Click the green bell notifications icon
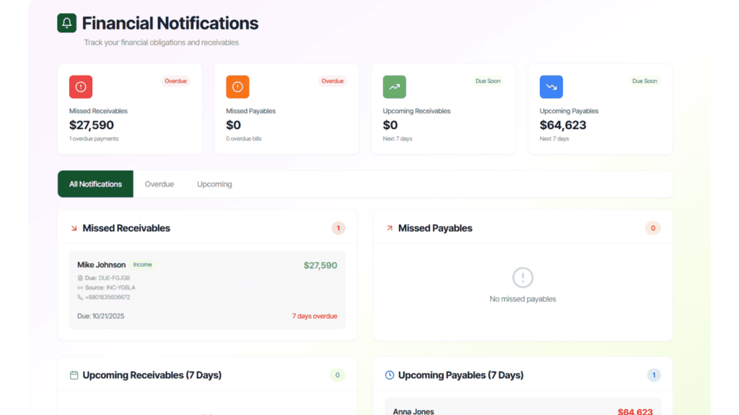The height and width of the screenshot is (415, 739). (66, 23)
